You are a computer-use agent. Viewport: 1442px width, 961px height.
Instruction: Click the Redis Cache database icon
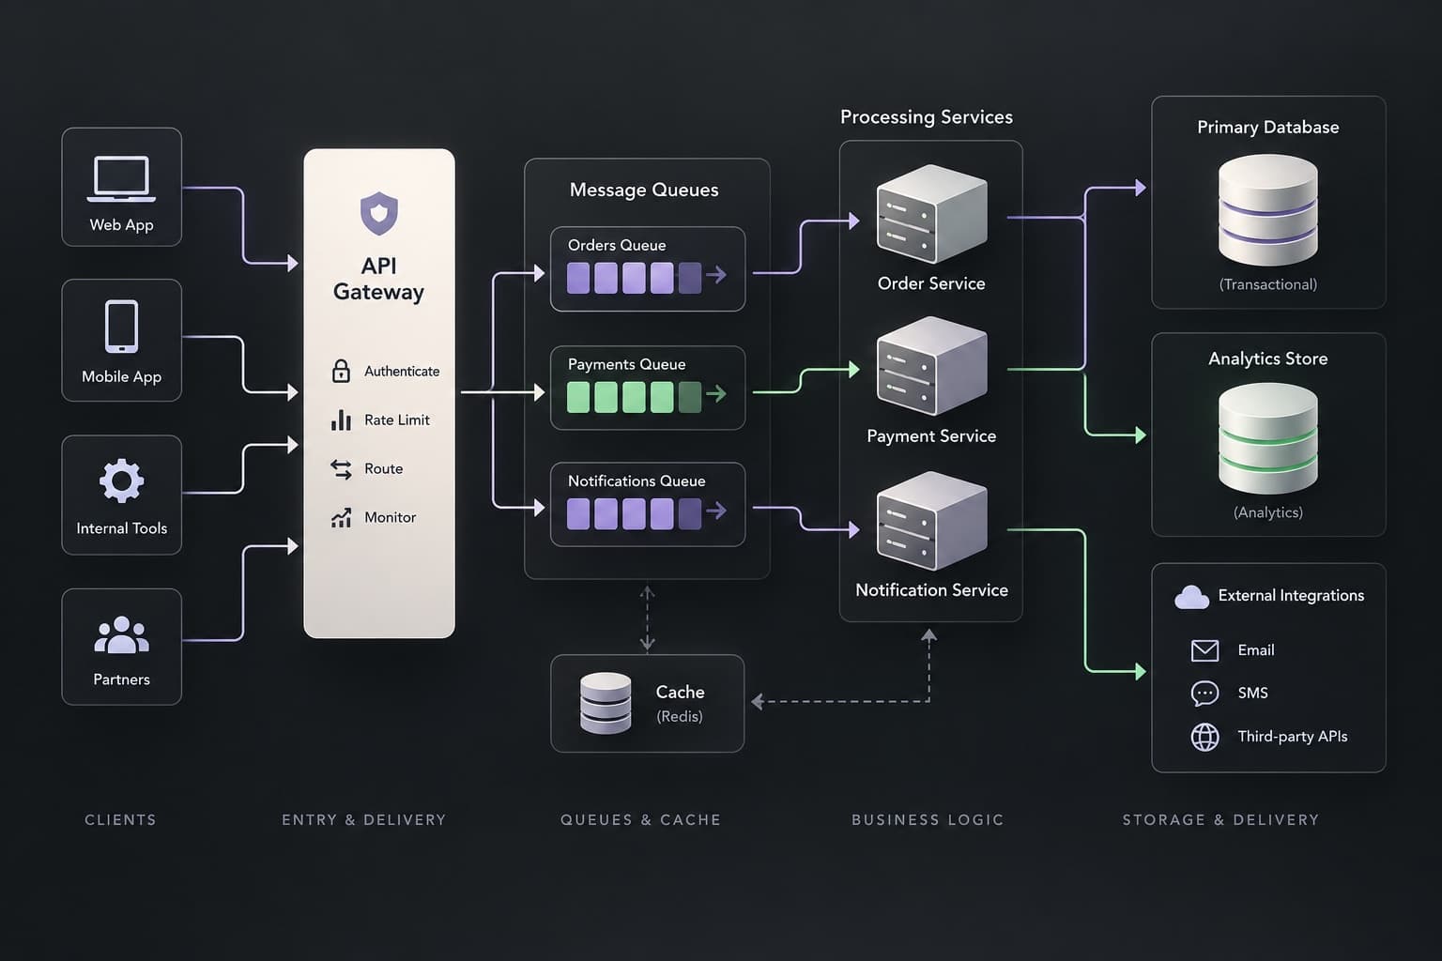tap(606, 703)
